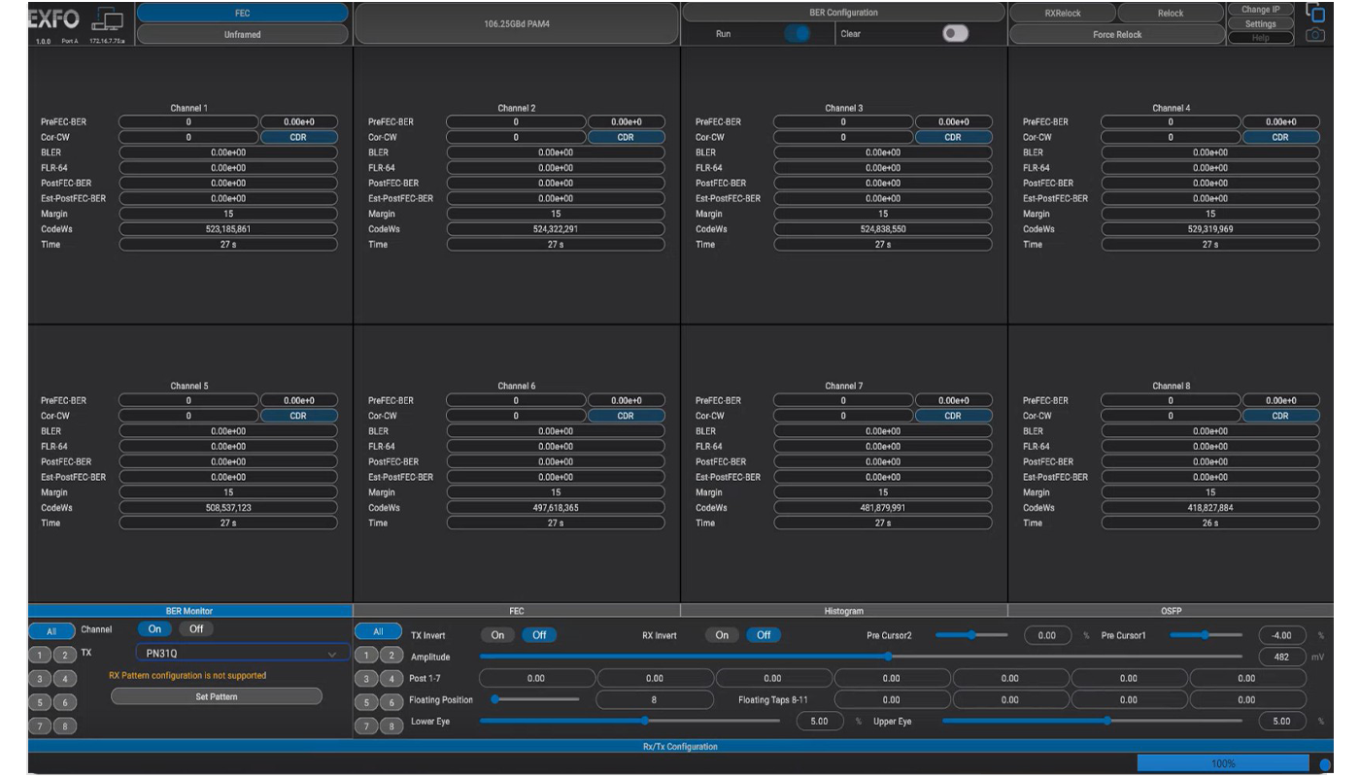Click the Upper Eye 5.00 value field
Screen dimensions: 1360x777
[1280, 721]
